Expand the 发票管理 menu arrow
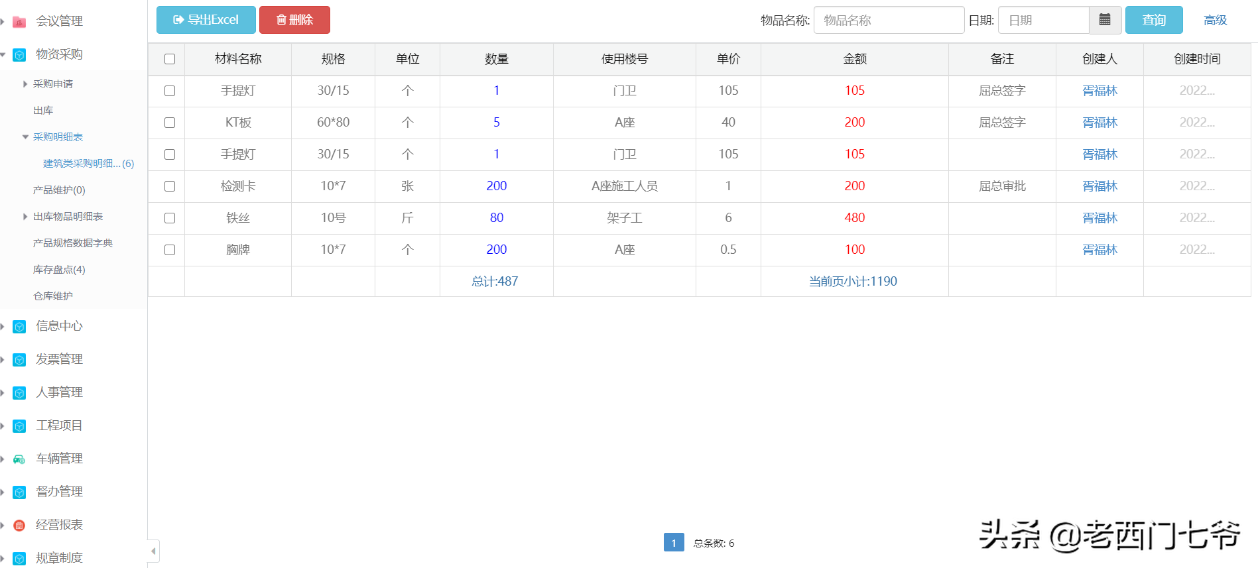The height and width of the screenshot is (568, 1258). [x=3, y=360]
